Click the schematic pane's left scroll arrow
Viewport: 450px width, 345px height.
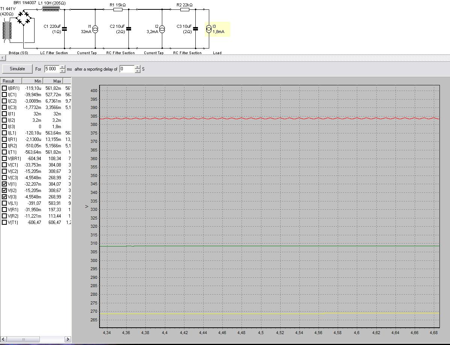[3, 58]
